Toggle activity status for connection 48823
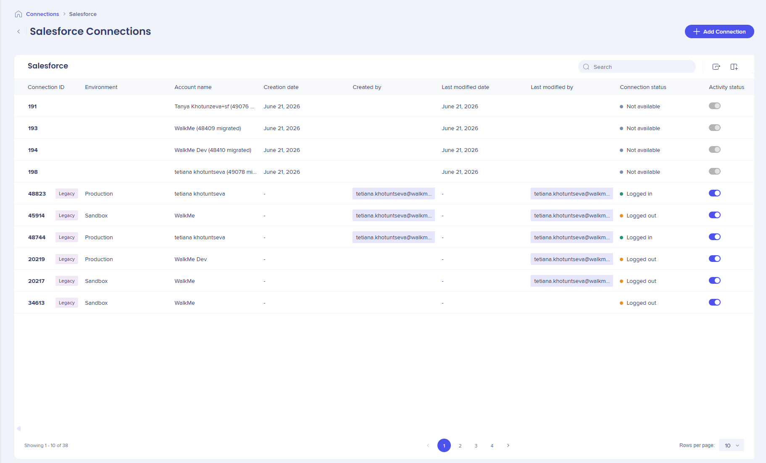Viewport: 766px width, 463px height. click(715, 193)
